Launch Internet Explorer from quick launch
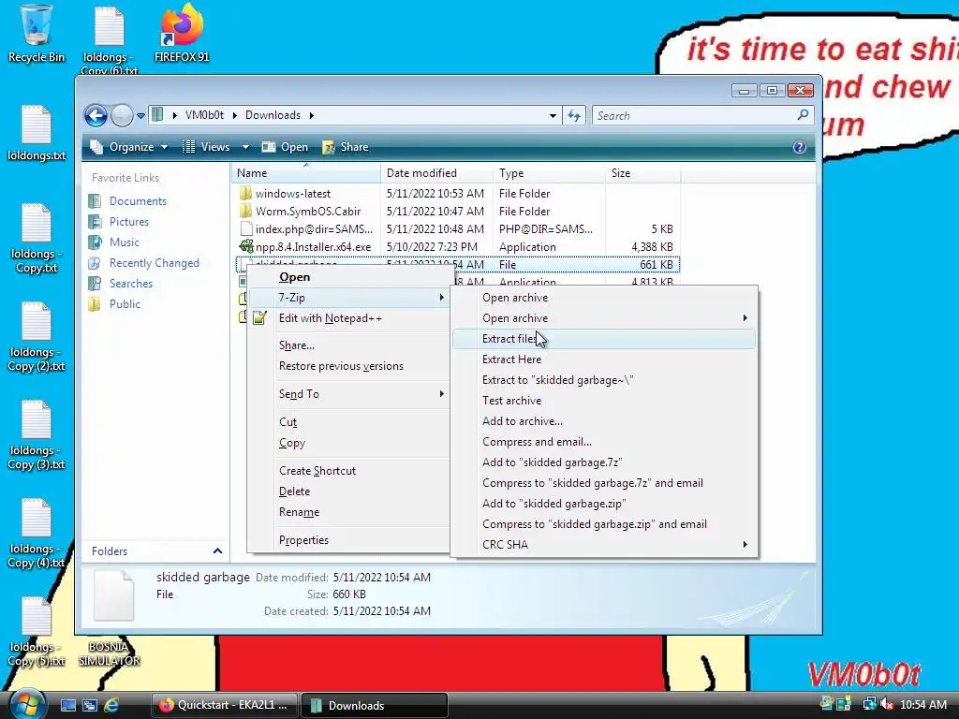 point(111,705)
